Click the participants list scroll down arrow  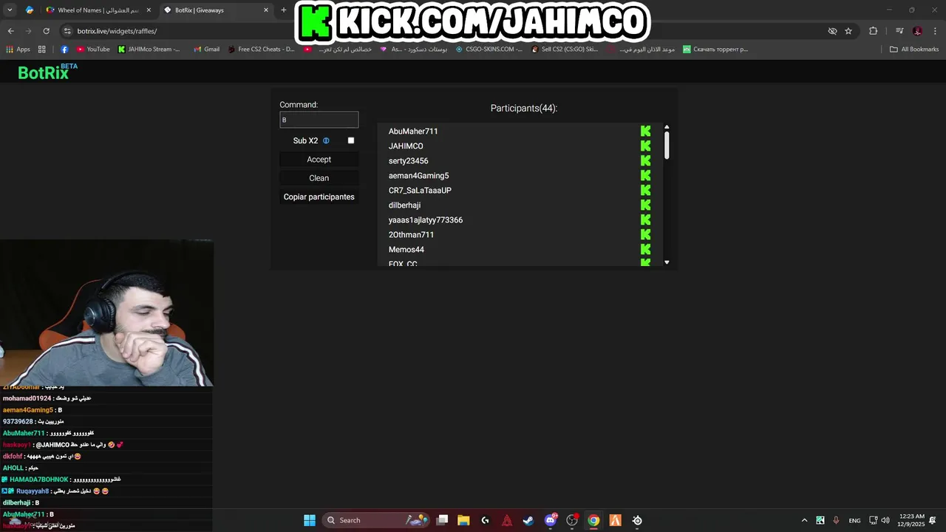point(667,262)
